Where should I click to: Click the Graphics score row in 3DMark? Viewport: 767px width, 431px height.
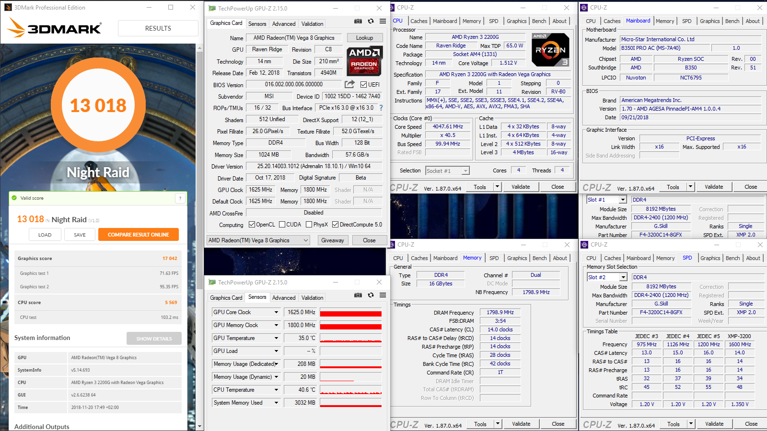(x=98, y=259)
